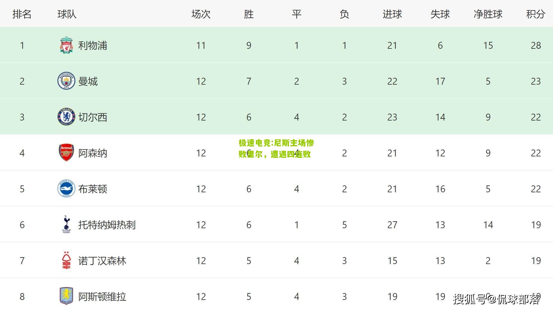Open the Brighton seagull badge

pyautogui.click(x=66, y=189)
